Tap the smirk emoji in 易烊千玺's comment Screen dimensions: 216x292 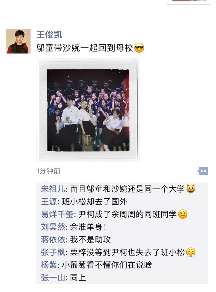183,214
